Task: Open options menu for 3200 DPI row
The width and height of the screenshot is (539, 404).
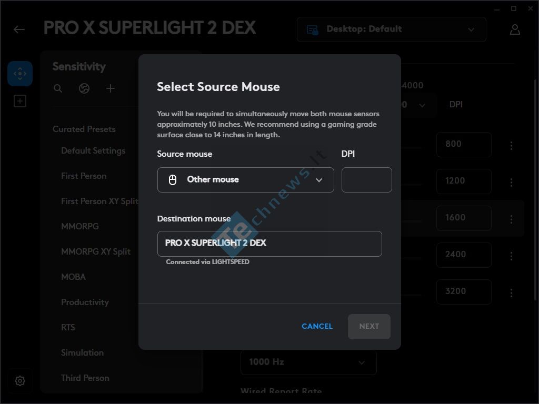Action: tap(512, 292)
